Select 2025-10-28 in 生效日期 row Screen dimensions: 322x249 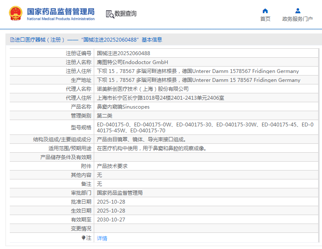[111, 211]
